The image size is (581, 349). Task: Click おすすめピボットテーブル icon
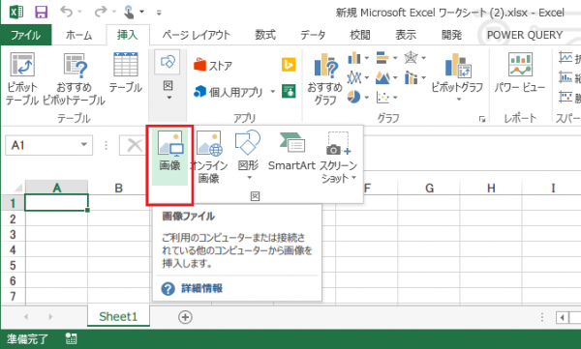(x=75, y=78)
